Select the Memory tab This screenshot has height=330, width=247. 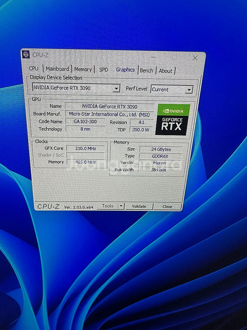83,69
